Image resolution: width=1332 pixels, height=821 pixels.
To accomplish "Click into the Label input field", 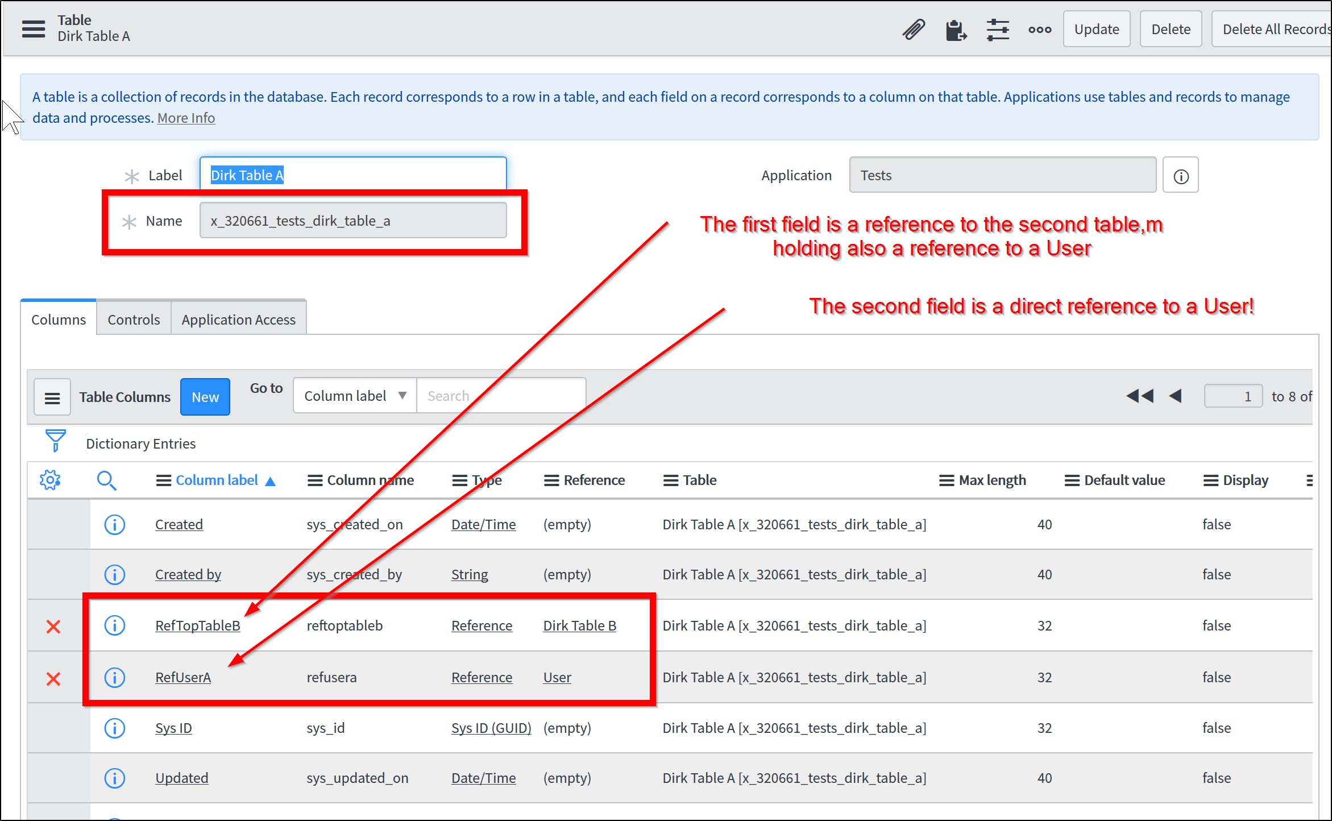I will [353, 175].
